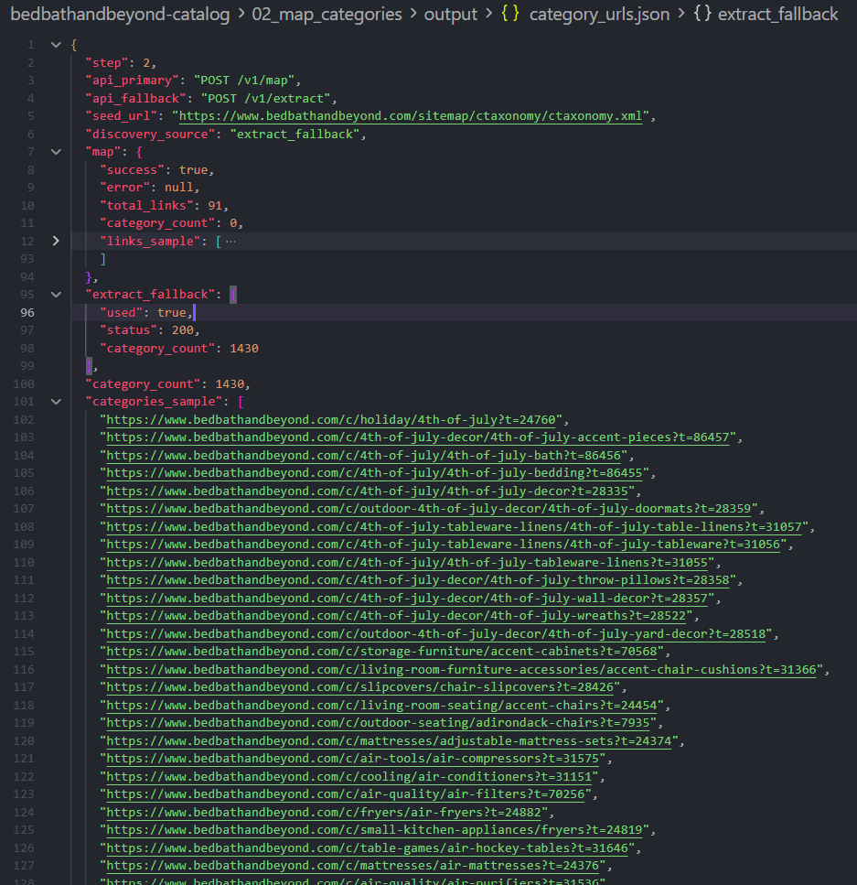Image resolution: width=857 pixels, height=885 pixels.
Task: Collapse the "categories_sample" array fold arrow
Action: 56,402
